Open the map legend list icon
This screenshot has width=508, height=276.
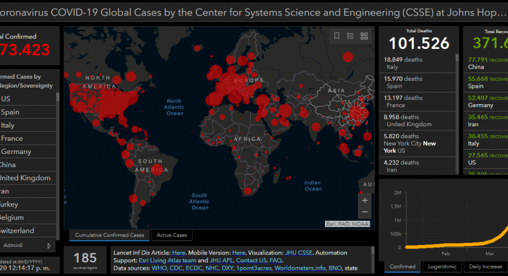pyautogui.click(x=350, y=36)
